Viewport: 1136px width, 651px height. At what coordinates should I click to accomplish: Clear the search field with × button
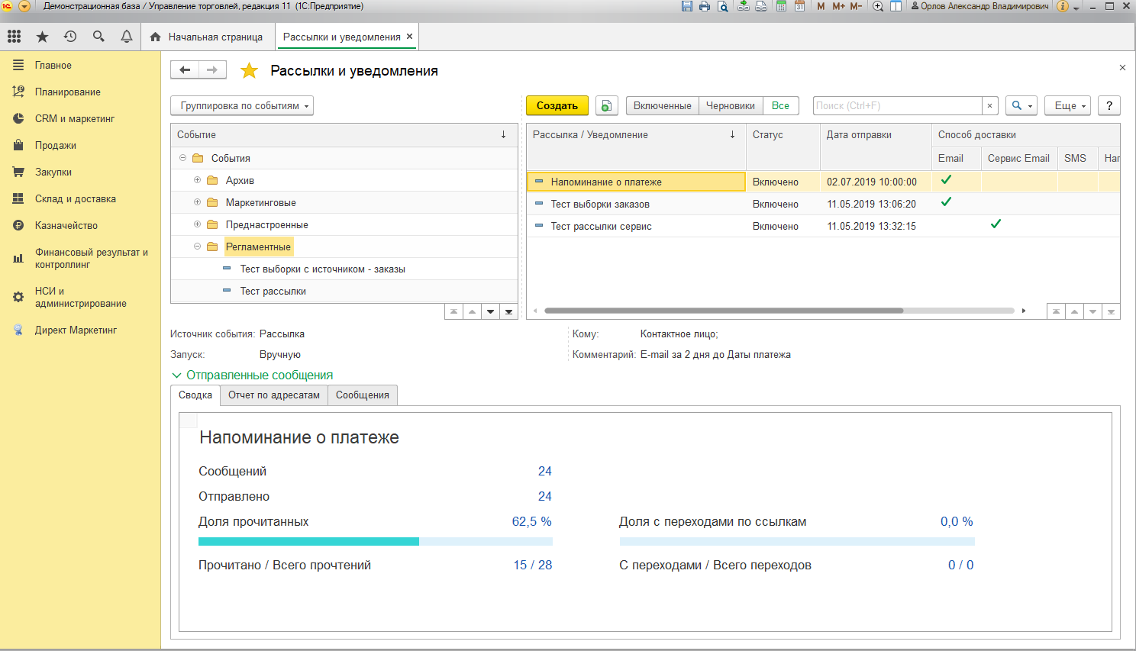pos(989,106)
